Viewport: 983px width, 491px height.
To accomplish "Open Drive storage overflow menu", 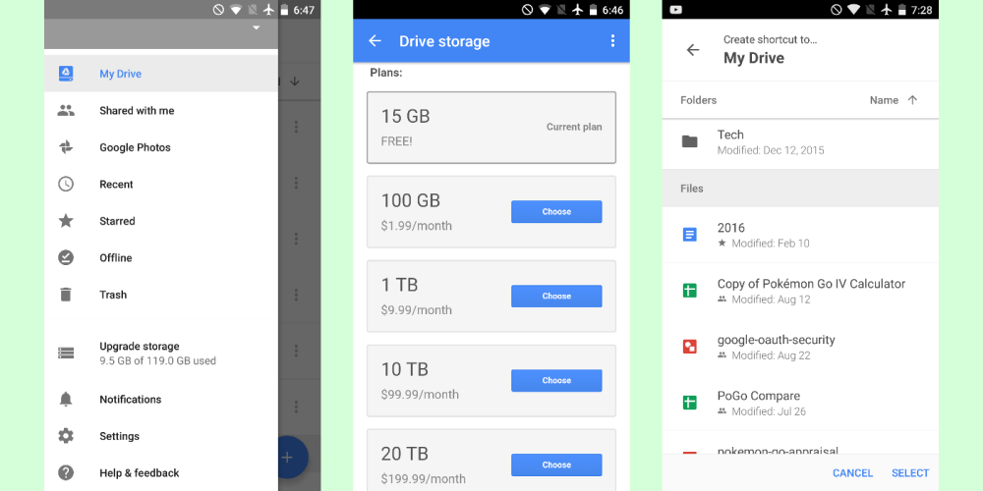I will coord(612,41).
